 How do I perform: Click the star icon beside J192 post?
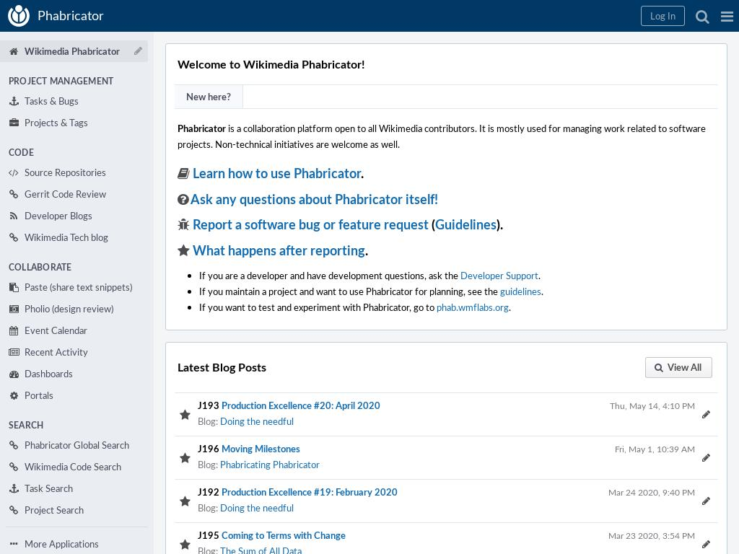(185, 501)
